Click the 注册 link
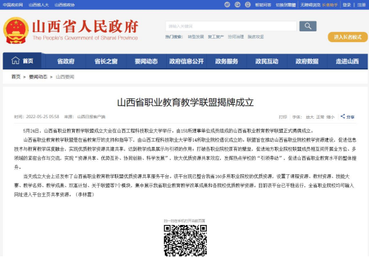369x257 pixels. click(x=362, y=5)
